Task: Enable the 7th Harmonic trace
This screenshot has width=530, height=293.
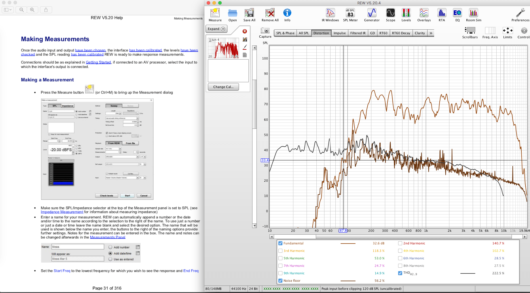Action: pyautogui.click(x=280, y=266)
